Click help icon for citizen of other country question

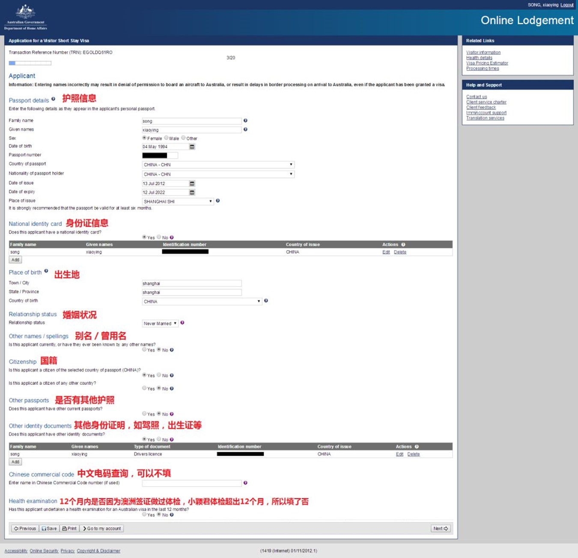coord(172,389)
